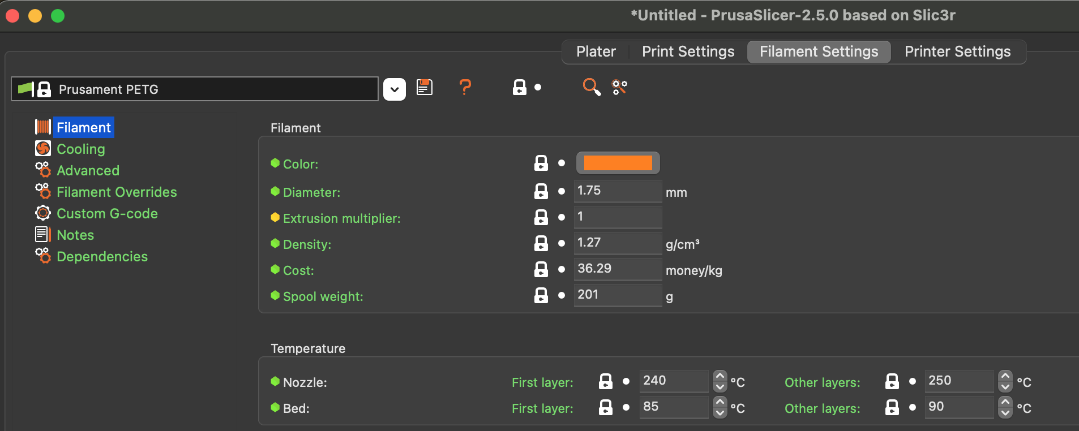Viewport: 1079px width, 431px height.
Task: Open the Custom G-code page
Action: point(107,213)
